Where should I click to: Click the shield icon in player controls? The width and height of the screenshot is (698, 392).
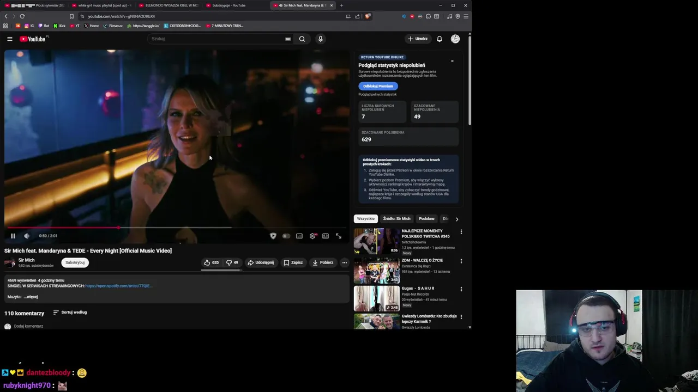point(273,236)
